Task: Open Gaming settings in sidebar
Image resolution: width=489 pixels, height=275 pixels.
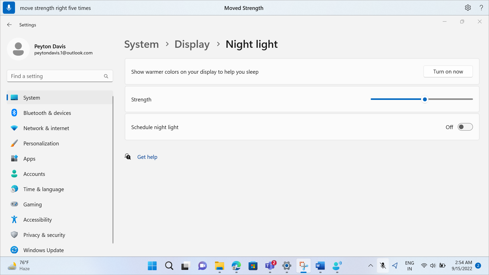Action: (x=32, y=204)
